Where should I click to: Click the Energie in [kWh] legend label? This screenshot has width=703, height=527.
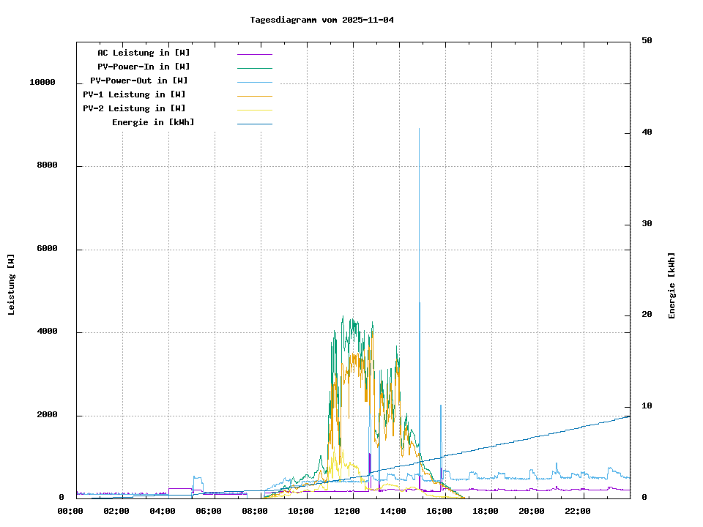(x=153, y=122)
